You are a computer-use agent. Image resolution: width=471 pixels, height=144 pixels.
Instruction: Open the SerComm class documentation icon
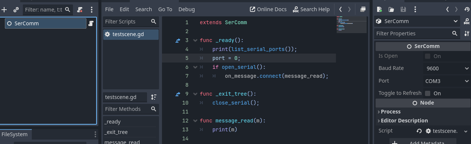(x=467, y=21)
